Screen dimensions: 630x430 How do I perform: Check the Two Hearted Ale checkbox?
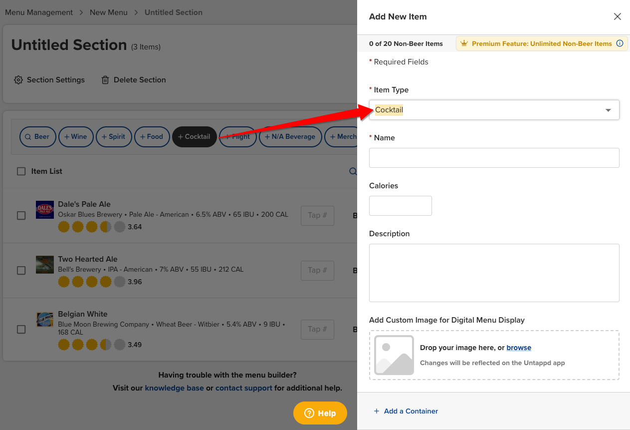[x=21, y=270]
